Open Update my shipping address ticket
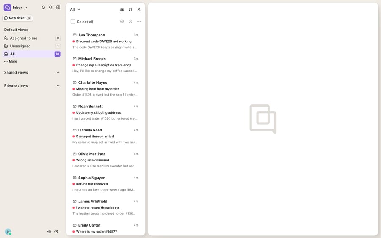 click(105, 112)
